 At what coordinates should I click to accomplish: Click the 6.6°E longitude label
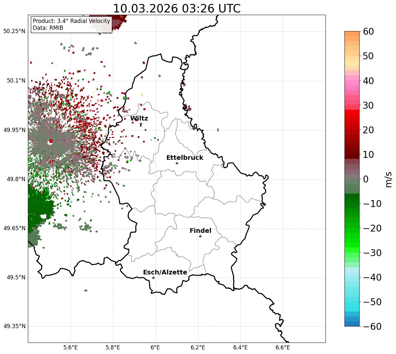(283, 348)
